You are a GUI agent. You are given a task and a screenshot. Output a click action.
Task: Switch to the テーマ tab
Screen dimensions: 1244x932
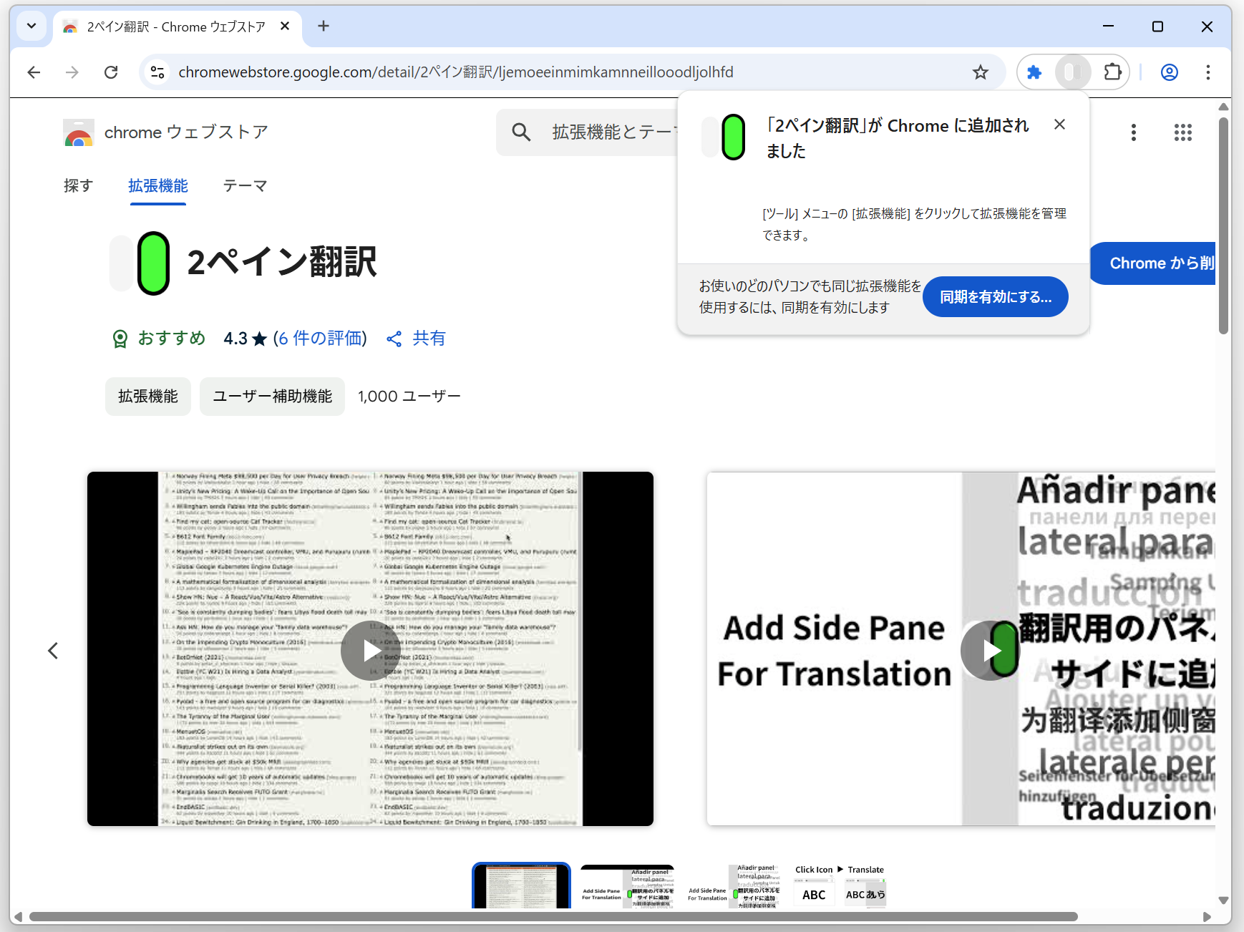click(244, 185)
